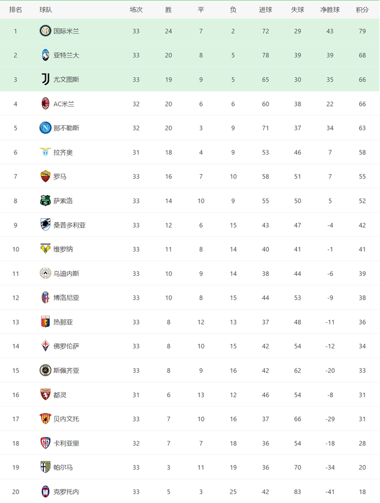Click the AC Milan (AC米兰) crest
The height and width of the screenshot is (503, 380).
click(x=45, y=104)
